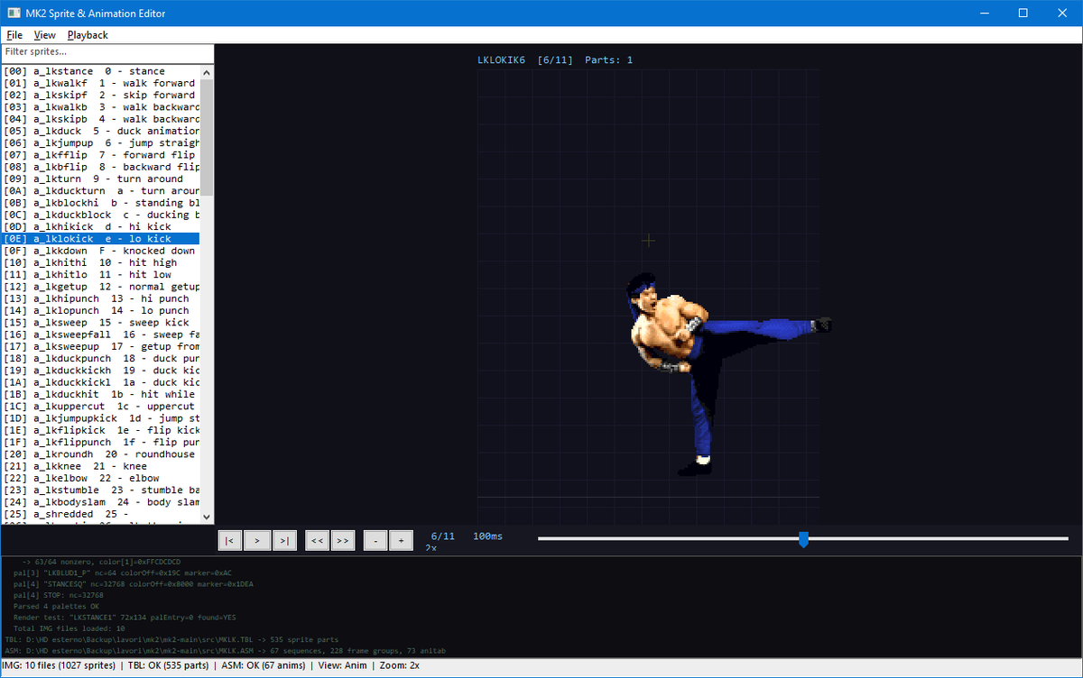Select a_lkblockhi standing block entry
This screenshot has width=1083, height=678.
pos(101,203)
